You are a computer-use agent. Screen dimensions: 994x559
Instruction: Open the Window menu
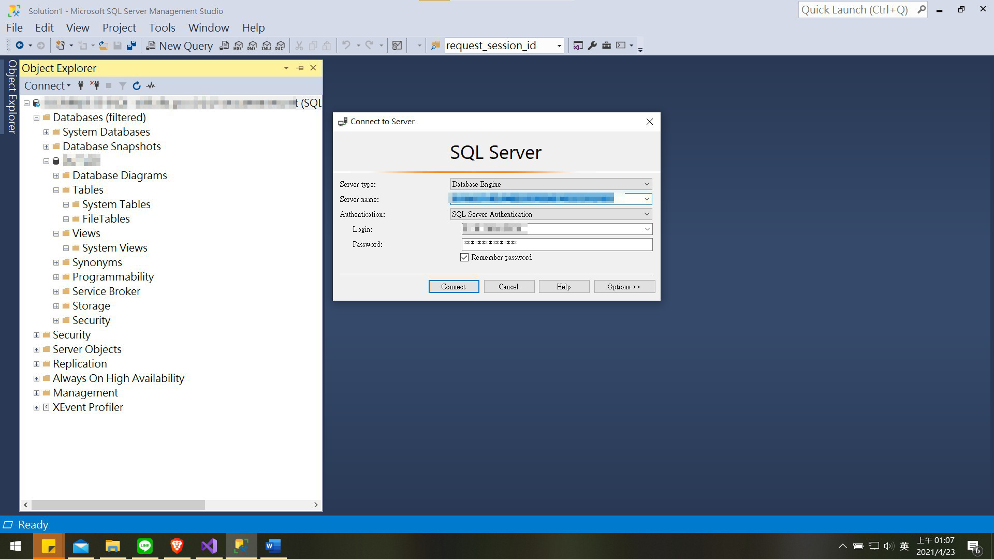[208, 27]
